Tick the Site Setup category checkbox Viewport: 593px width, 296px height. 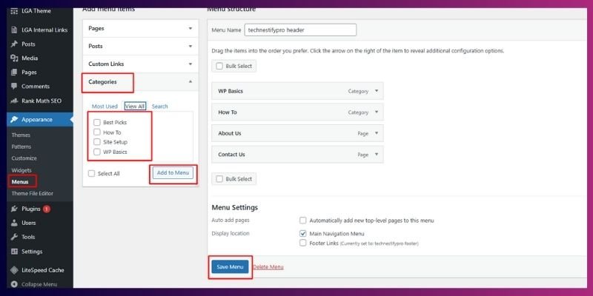[x=97, y=142]
